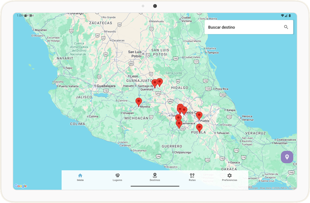Tap the Zacatecas city label
Image resolution: width=310 pixels, height=203 pixels.
(118, 41)
